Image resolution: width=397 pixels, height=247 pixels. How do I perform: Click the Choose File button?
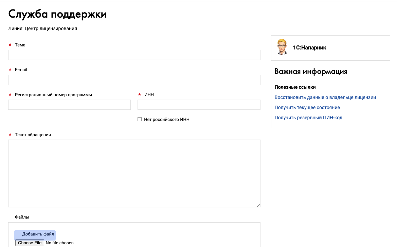click(30, 243)
